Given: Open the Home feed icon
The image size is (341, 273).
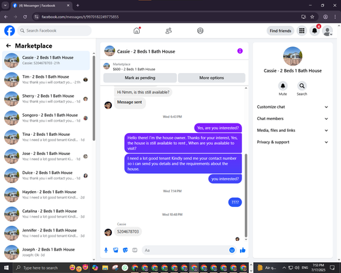Looking at the screenshot, I should pos(136,31).
